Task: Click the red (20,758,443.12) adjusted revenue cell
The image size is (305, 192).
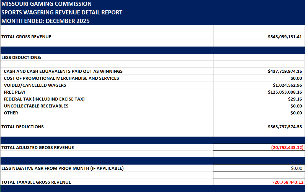Action: click(287, 147)
